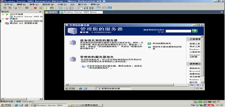Click the red K tray icon in host taskbar
This screenshot has height=107, width=225.
tap(213, 105)
